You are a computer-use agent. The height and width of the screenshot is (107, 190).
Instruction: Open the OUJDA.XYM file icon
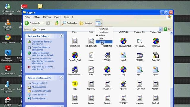[91, 41]
